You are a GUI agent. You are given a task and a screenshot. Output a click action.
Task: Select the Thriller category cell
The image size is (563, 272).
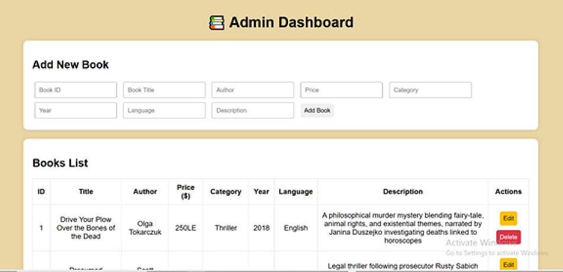click(x=226, y=228)
